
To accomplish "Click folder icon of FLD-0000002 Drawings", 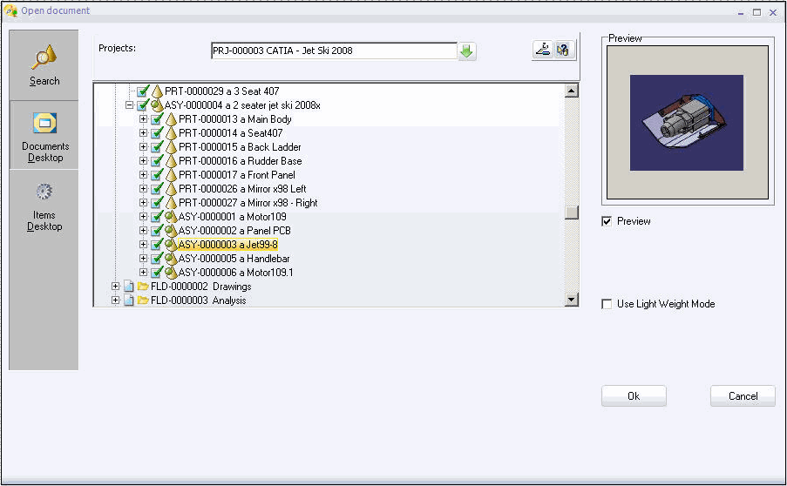I will pyautogui.click(x=143, y=287).
